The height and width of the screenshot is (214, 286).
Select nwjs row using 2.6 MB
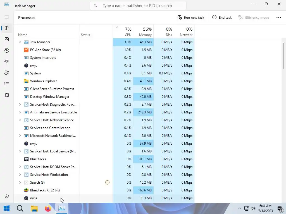(x=104, y=65)
